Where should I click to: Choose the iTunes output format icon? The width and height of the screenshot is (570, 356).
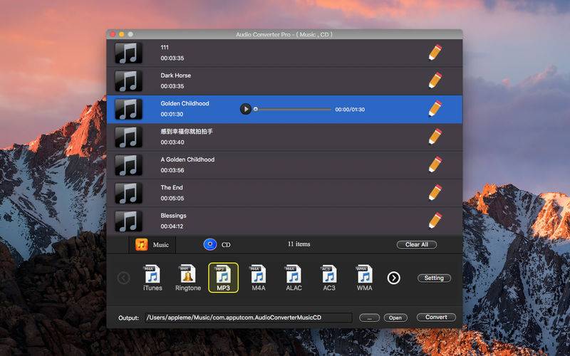point(152,278)
